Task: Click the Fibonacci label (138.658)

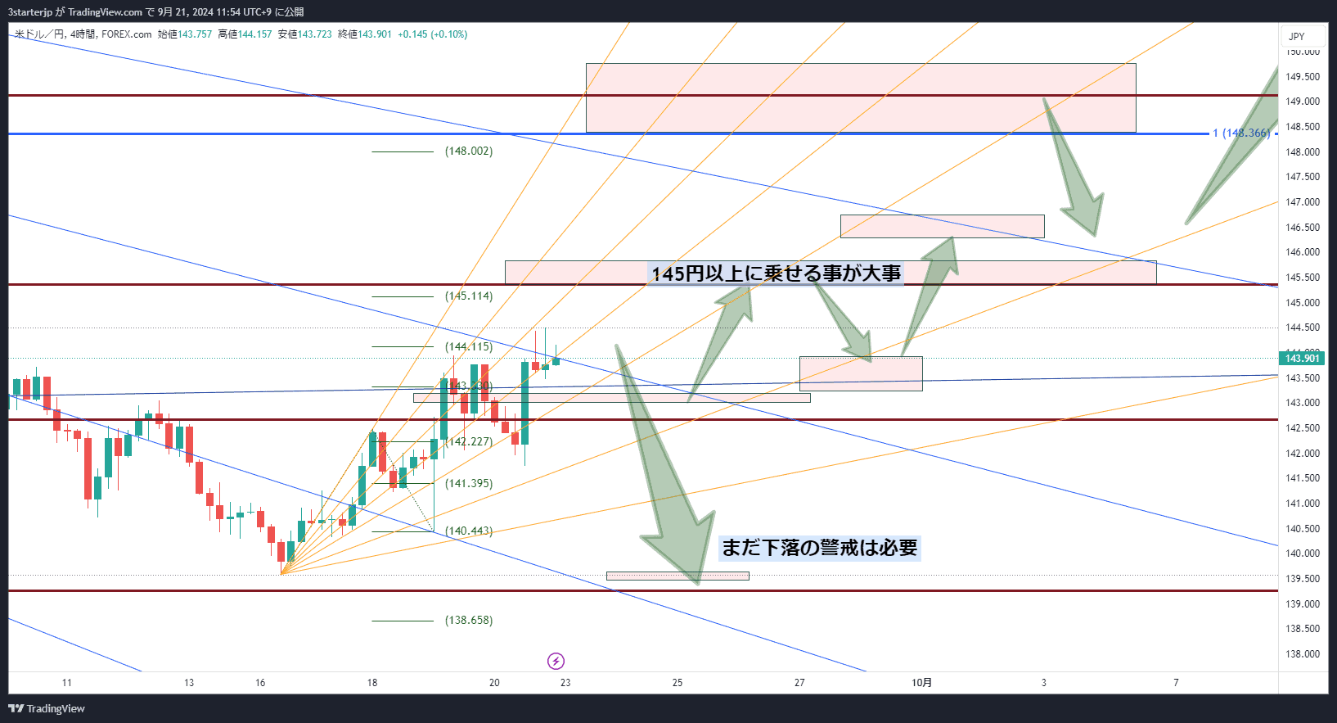Action: point(469,621)
